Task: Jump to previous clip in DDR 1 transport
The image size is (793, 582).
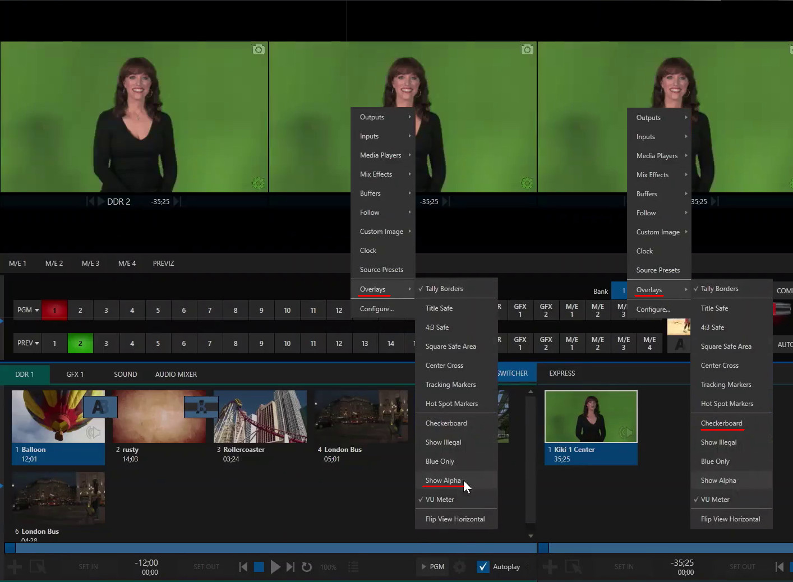Action: click(243, 567)
